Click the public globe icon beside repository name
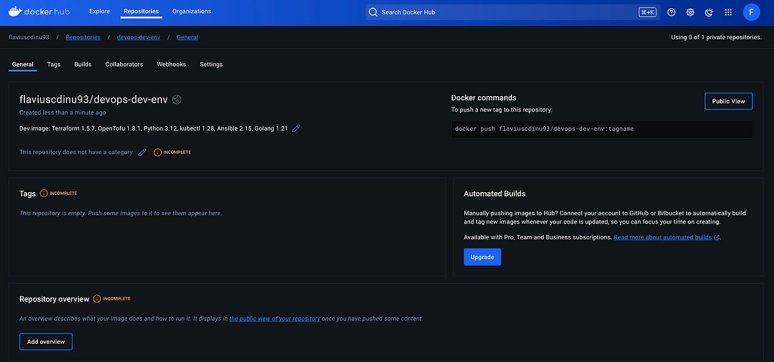Image resolution: width=774 pixels, height=362 pixels. [x=177, y=99]
